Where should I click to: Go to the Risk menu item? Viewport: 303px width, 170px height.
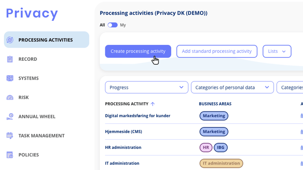24,97
